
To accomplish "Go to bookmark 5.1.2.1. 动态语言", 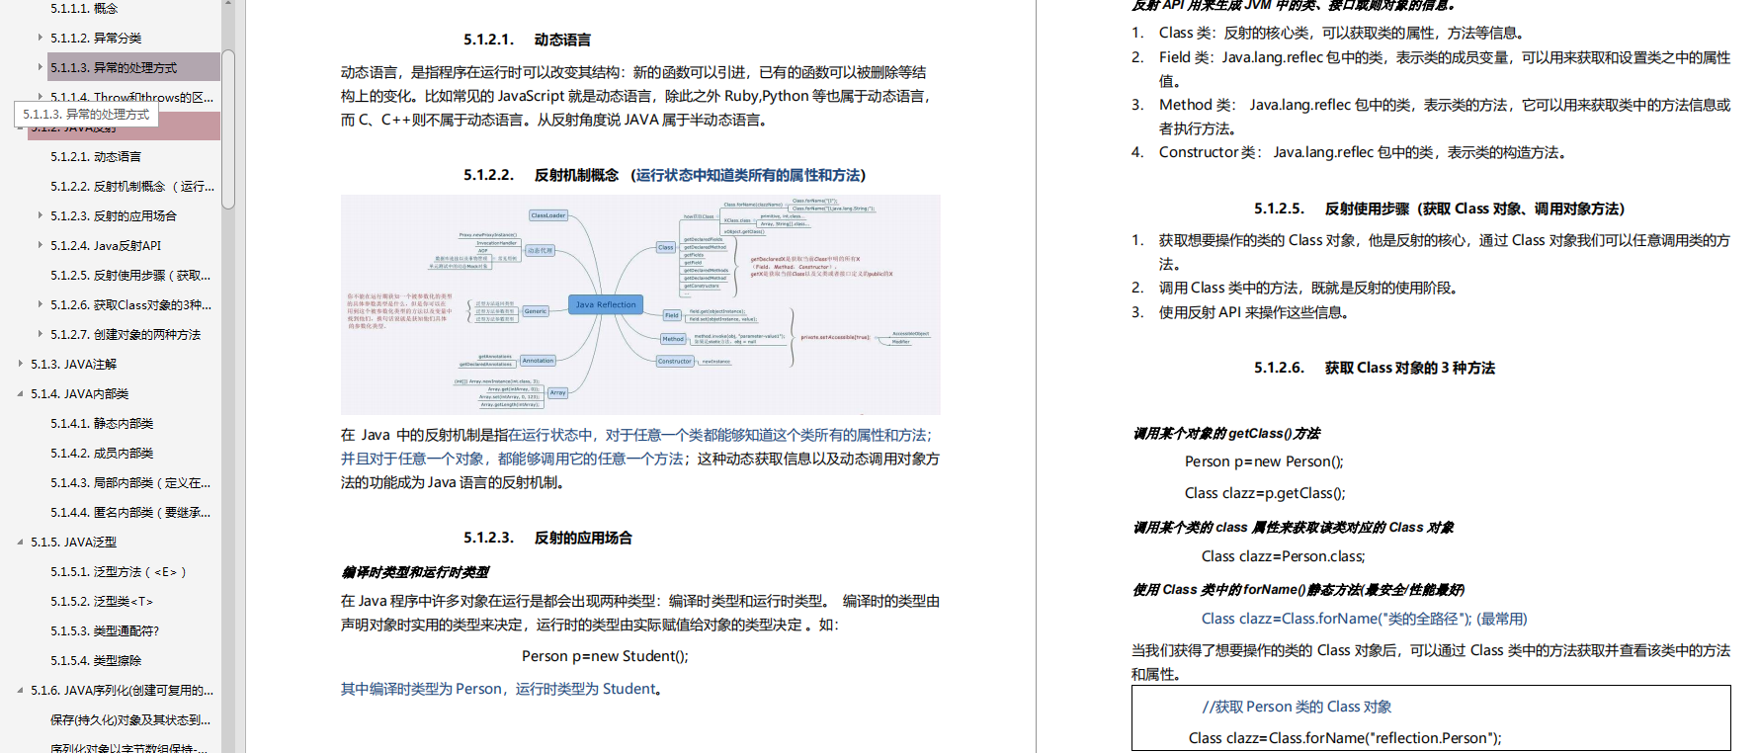I will click(x=96, y=156).
